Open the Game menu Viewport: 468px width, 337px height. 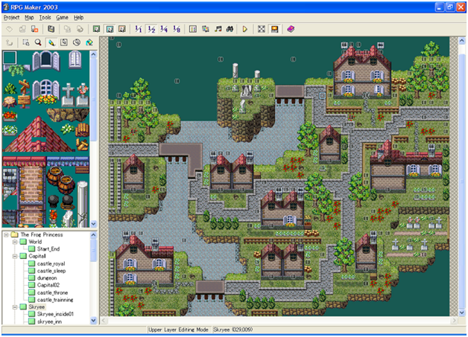(x=62, y=18)
